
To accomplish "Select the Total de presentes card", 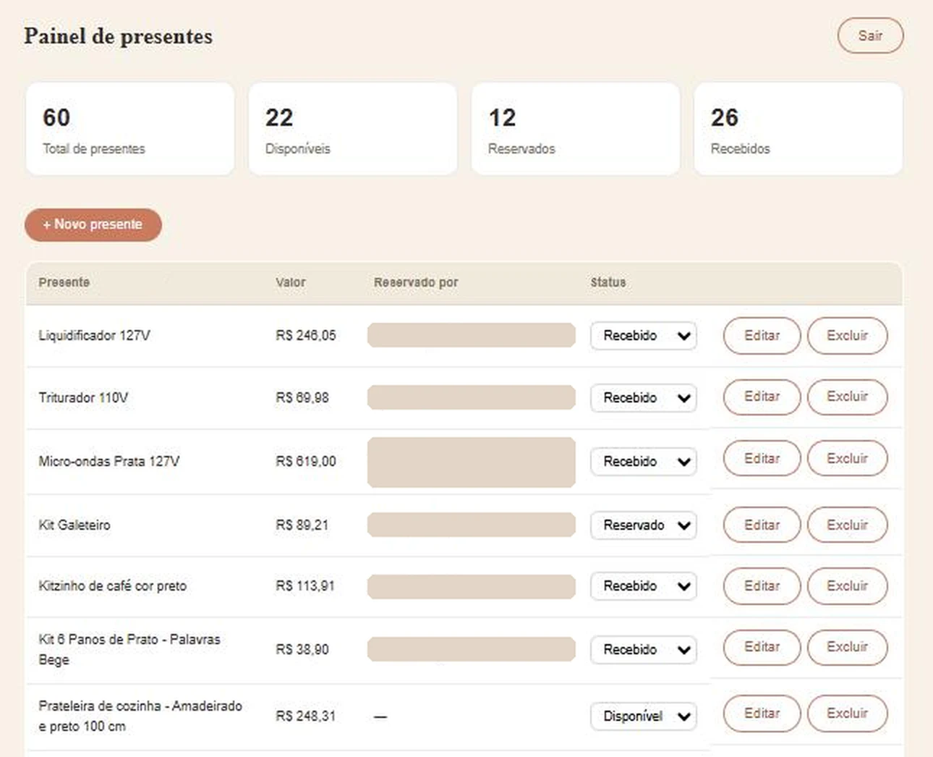I will [x=130, y=129].
